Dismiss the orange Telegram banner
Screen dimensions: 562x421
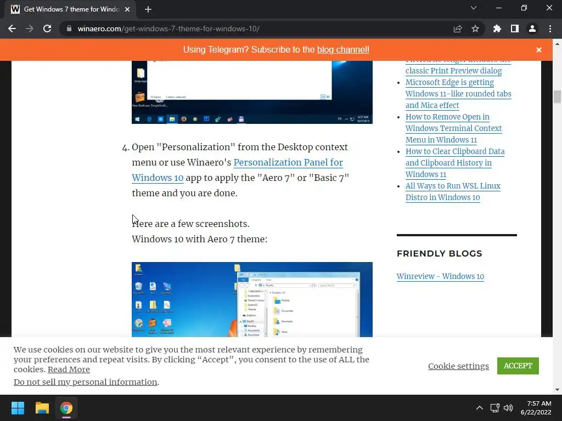tap(539, 50)
